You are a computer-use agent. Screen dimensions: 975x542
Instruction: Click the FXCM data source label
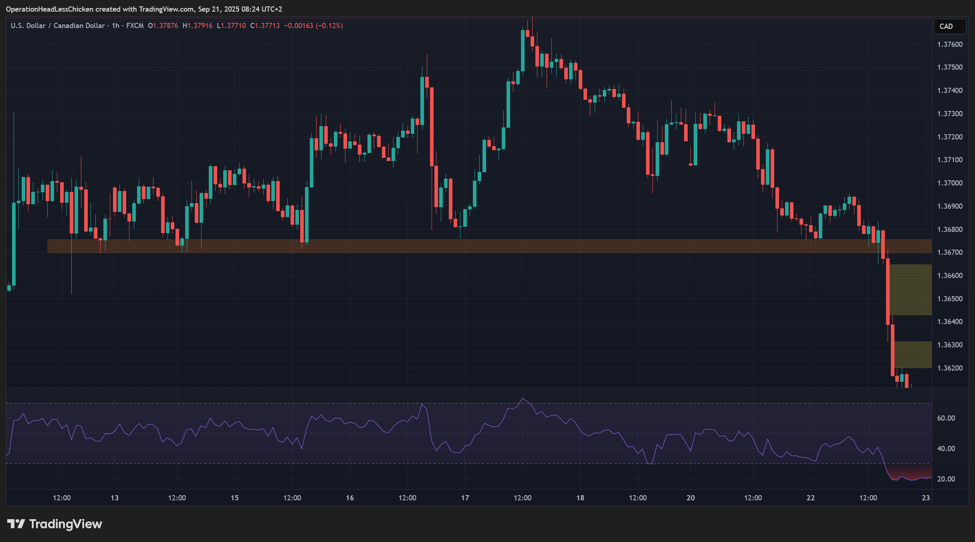click(135, 26)
